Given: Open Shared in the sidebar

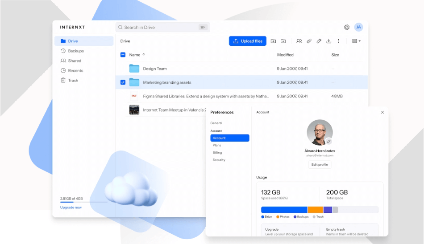Looking at the screenshot, I should (84, 61).
